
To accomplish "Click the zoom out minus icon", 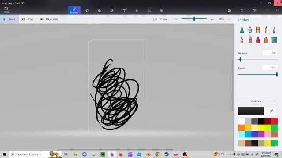I will pos(176,19).
